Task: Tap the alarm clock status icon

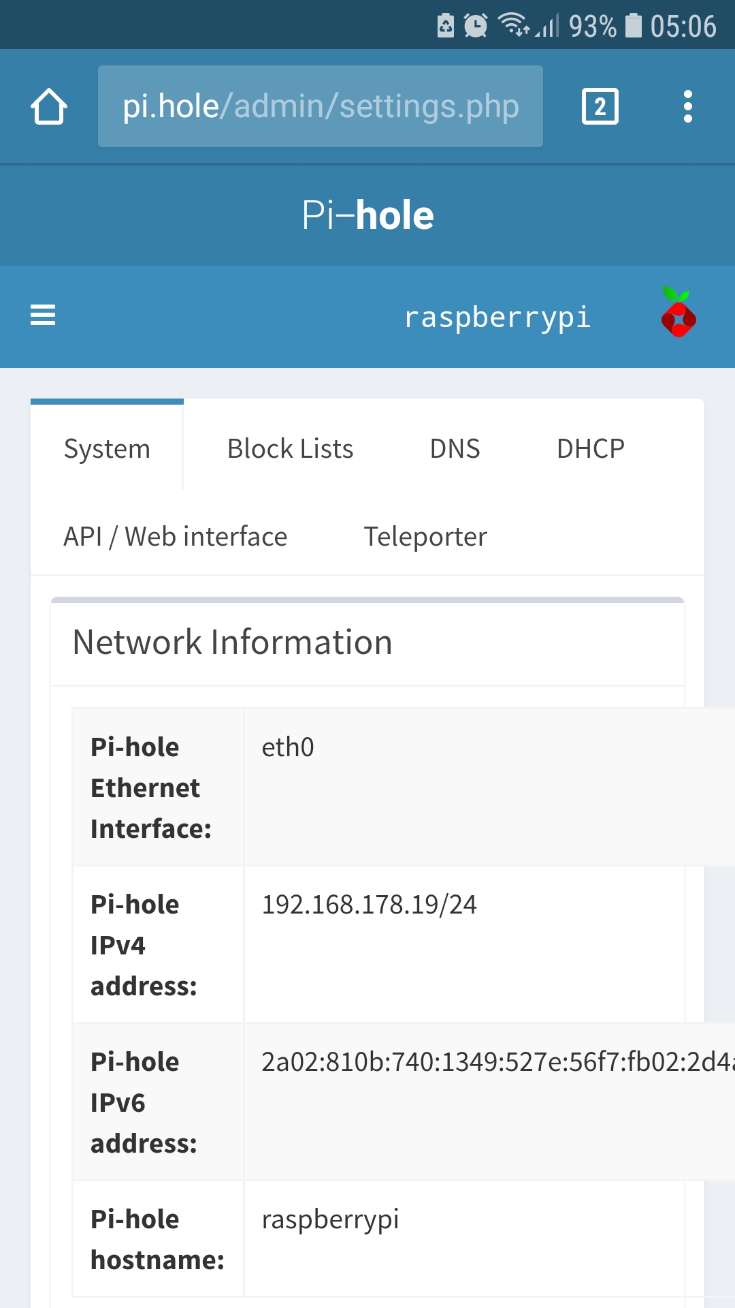Action: click(x=476, y=26)
